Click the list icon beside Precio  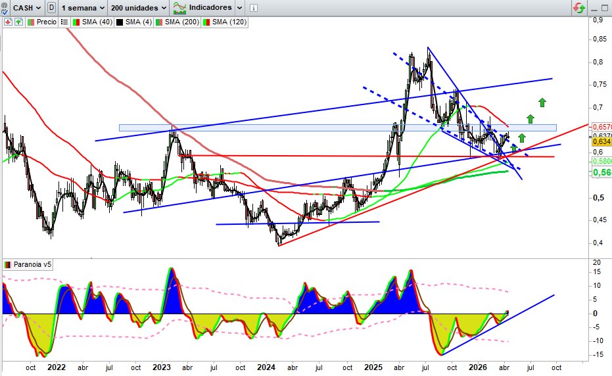[x=64, y=22]
